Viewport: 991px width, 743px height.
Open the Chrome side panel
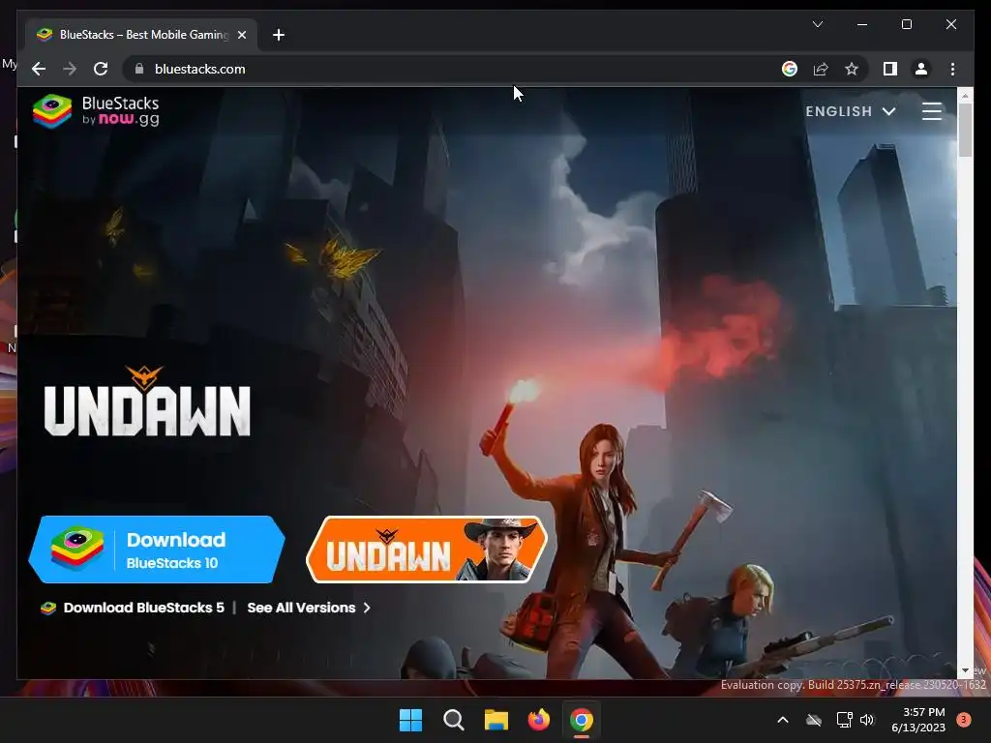pyautogui.click(x=890, y=69)
